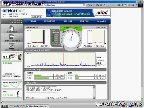Click the IE Search toolbar button

[129, 5]
